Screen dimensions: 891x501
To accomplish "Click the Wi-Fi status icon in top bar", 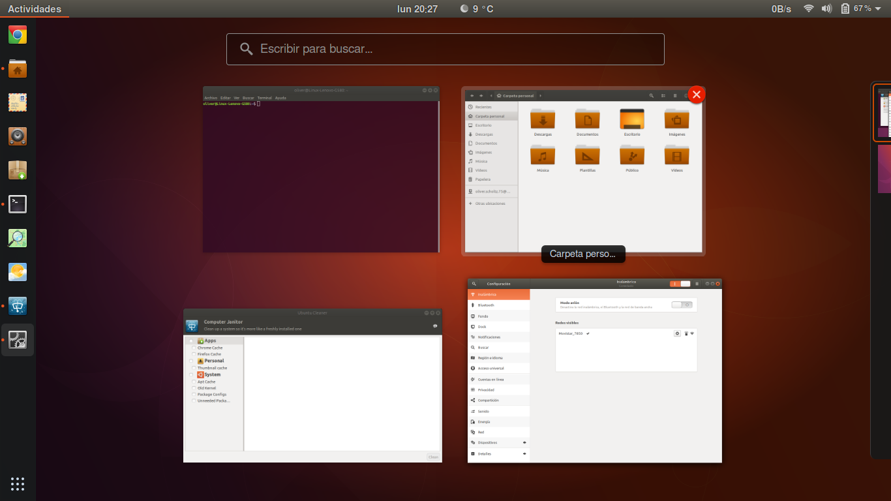I will pyautogui.click(x=809, y=8).
